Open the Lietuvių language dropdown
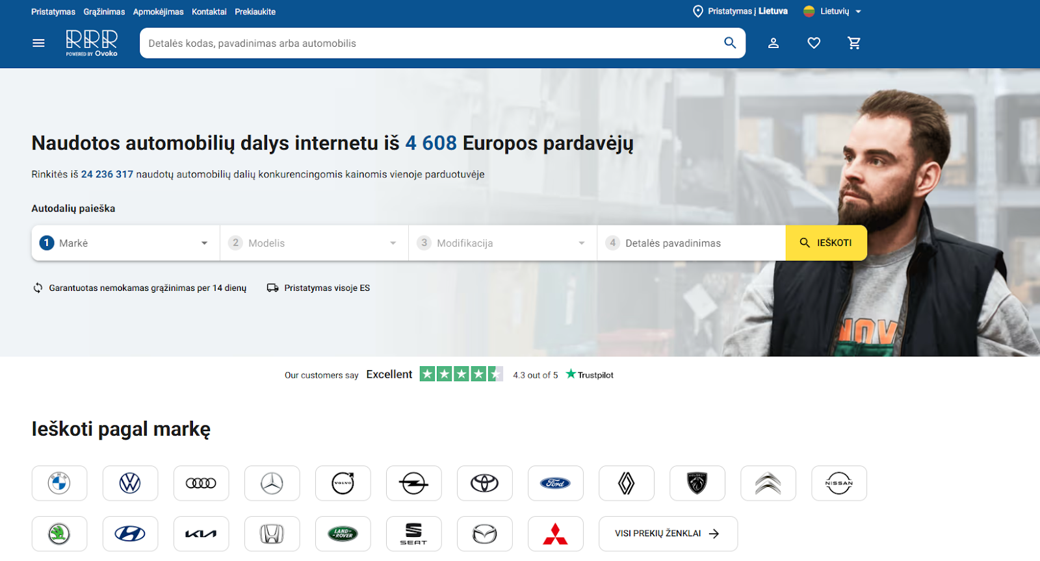The height and width of the screenshot is (561, 1040). tap(832, 12)
